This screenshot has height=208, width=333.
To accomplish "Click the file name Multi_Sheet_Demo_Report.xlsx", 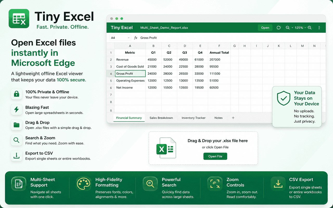I will tap(164, 28).
